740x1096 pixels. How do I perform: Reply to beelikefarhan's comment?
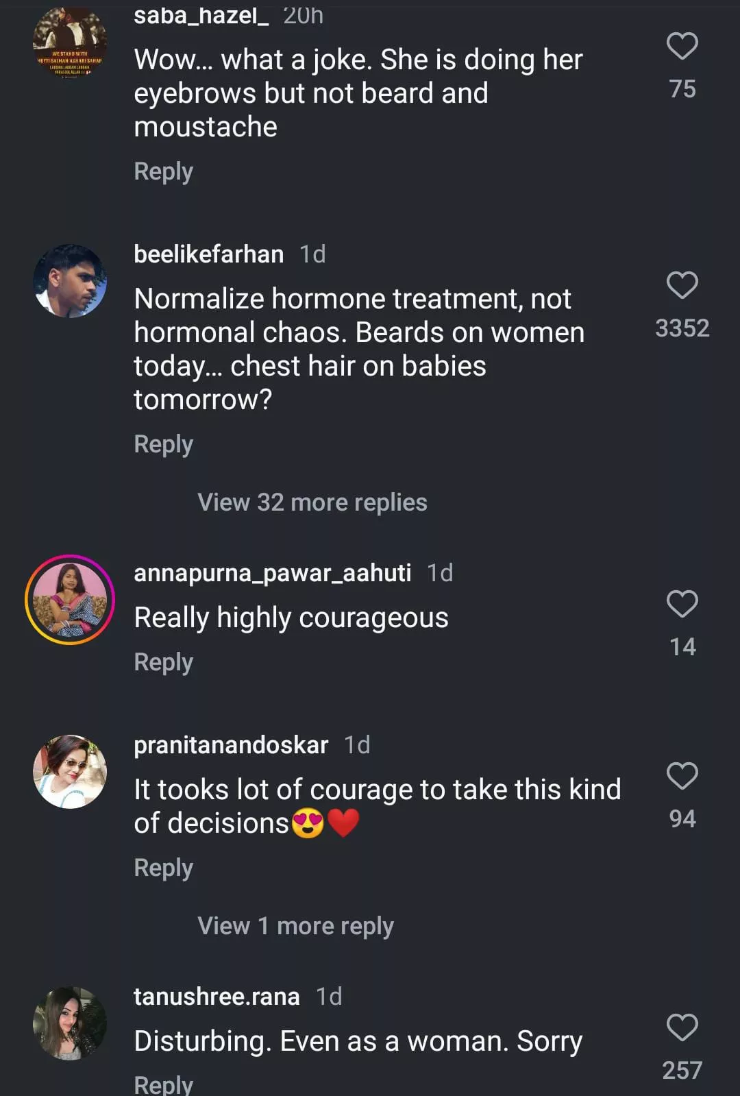[163, 444]
